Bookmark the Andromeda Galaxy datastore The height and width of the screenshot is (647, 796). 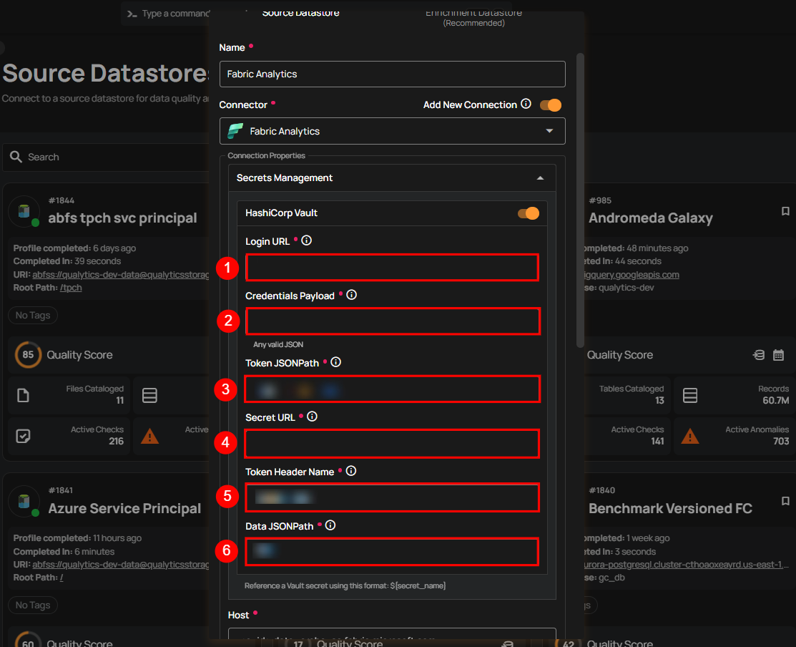pos(785,211)
